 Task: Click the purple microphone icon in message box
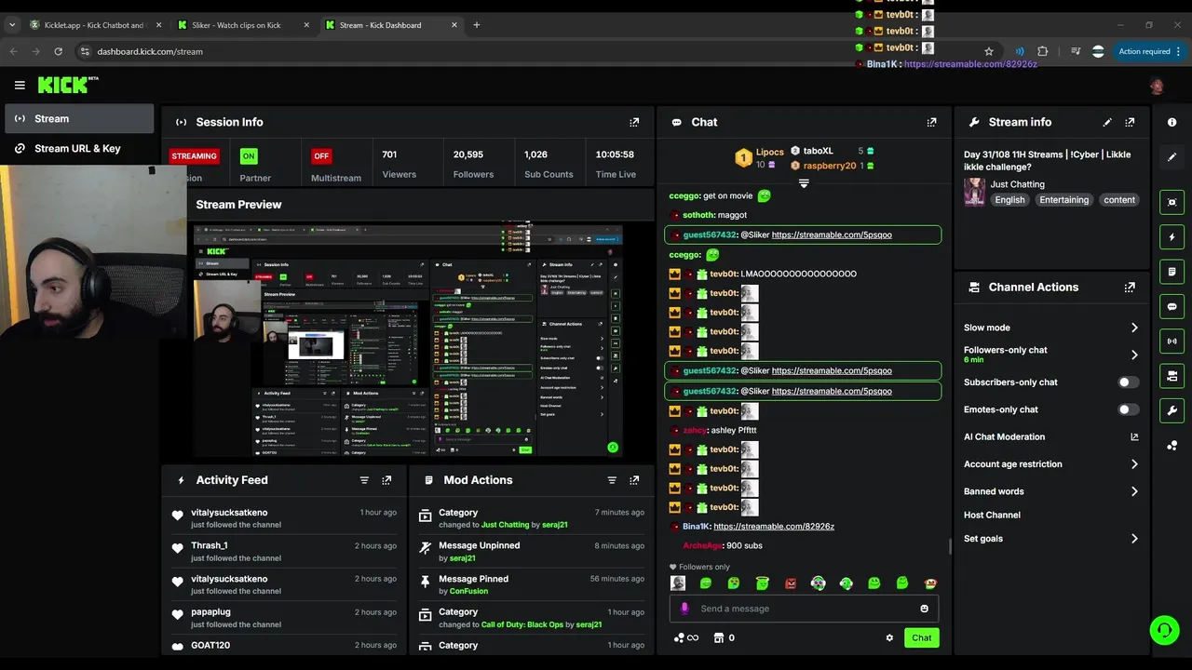pos(684,609)
